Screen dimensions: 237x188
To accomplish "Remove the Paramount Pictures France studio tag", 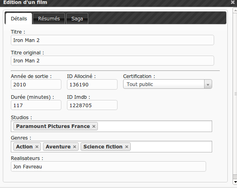I will (x=94, y=126).
